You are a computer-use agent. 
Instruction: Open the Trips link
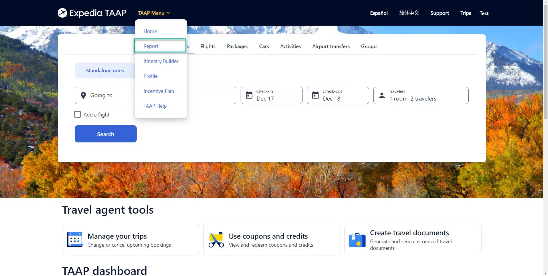click(466, 13)
